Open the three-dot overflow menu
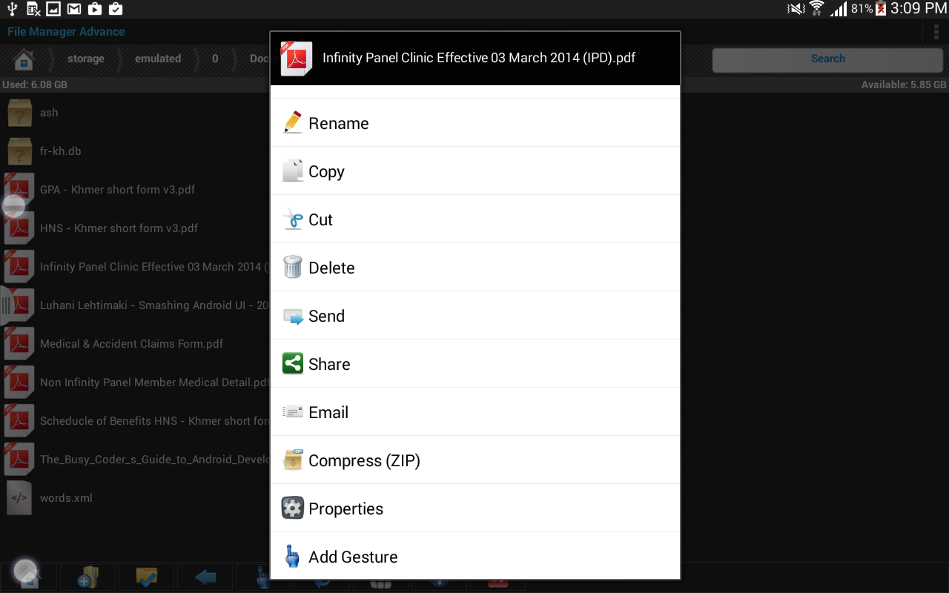 (x=936, y=32)
